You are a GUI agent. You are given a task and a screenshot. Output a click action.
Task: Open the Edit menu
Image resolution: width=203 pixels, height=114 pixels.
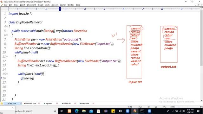[x=10, y=5]
